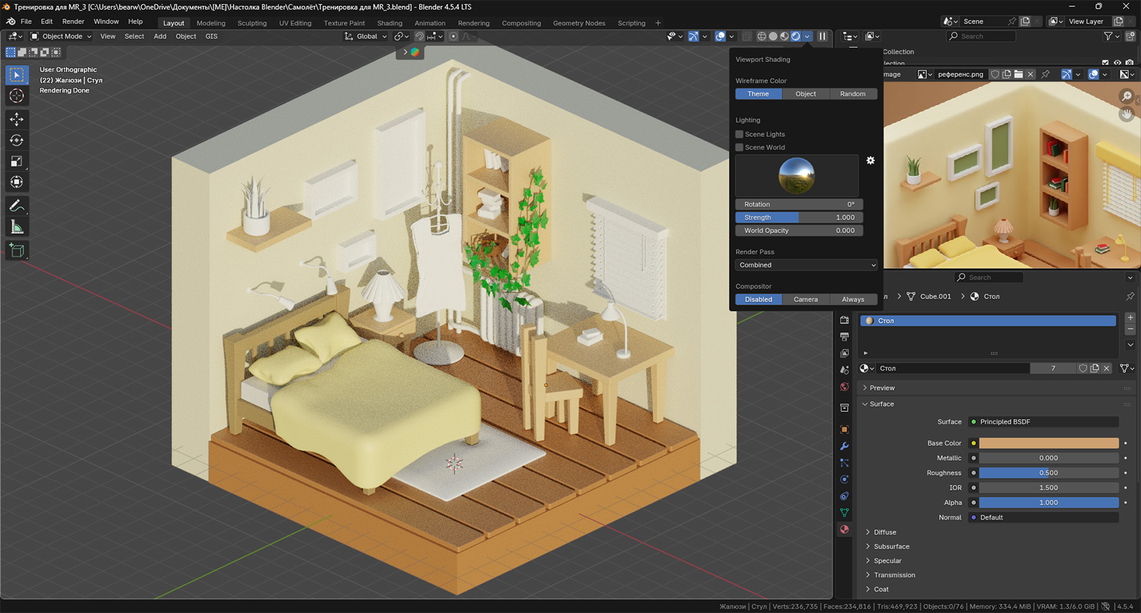Screen dimensions: 1141x613
Task: Pick the Annotate pencil tool
Action: click(16, 206)
